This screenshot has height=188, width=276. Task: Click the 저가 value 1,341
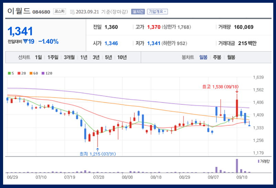pos(154,43)
